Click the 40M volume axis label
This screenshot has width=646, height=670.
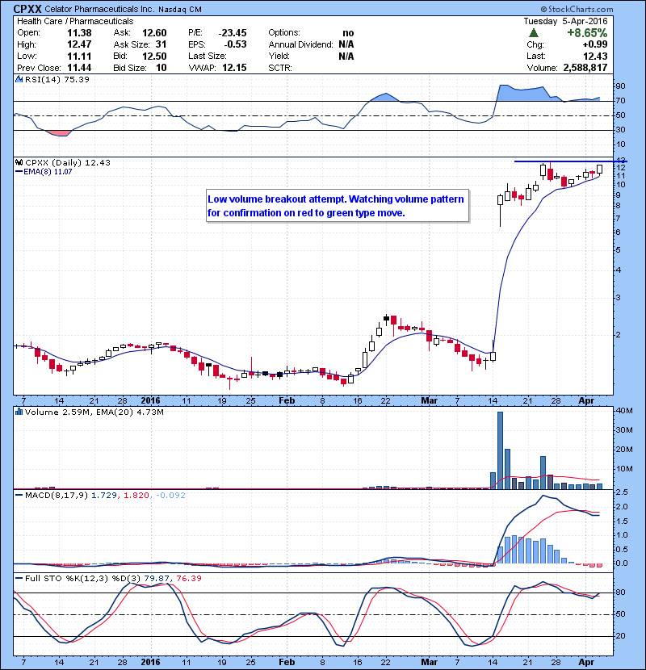tap(623, 411)
